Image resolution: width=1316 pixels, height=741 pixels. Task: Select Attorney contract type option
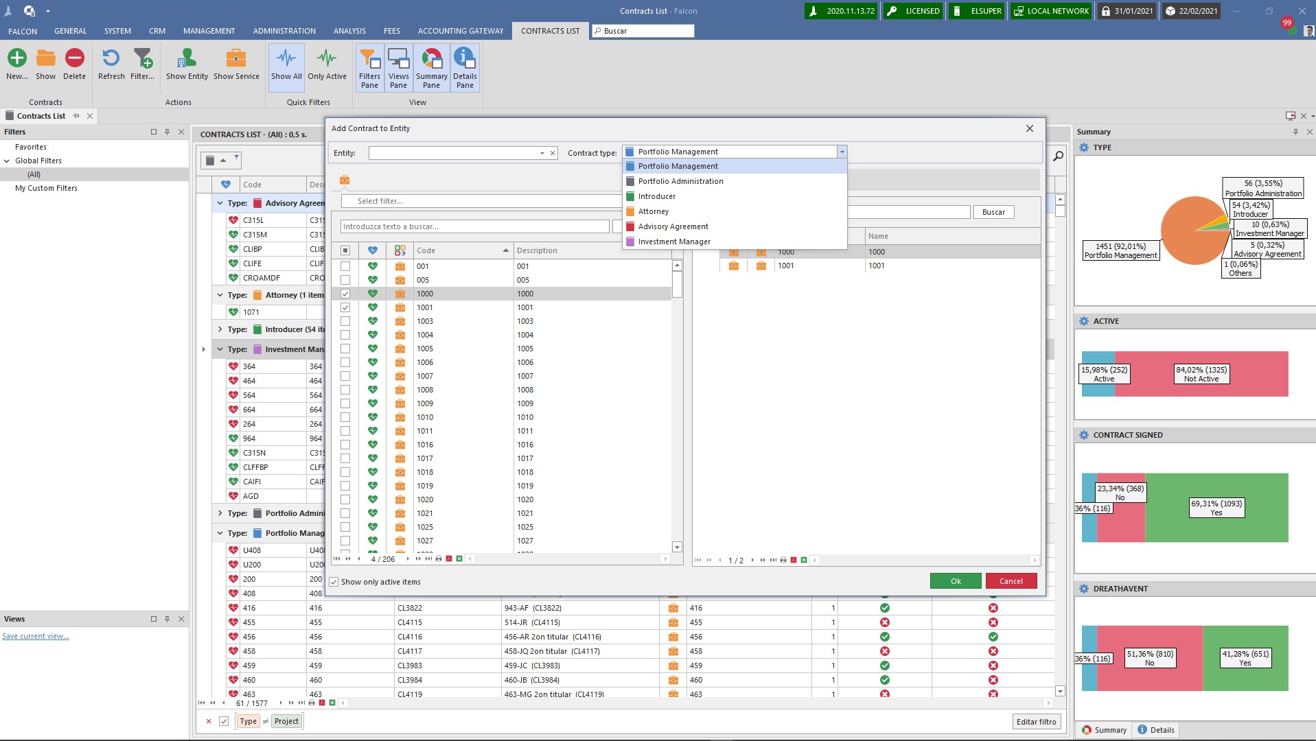click(735, 211)
